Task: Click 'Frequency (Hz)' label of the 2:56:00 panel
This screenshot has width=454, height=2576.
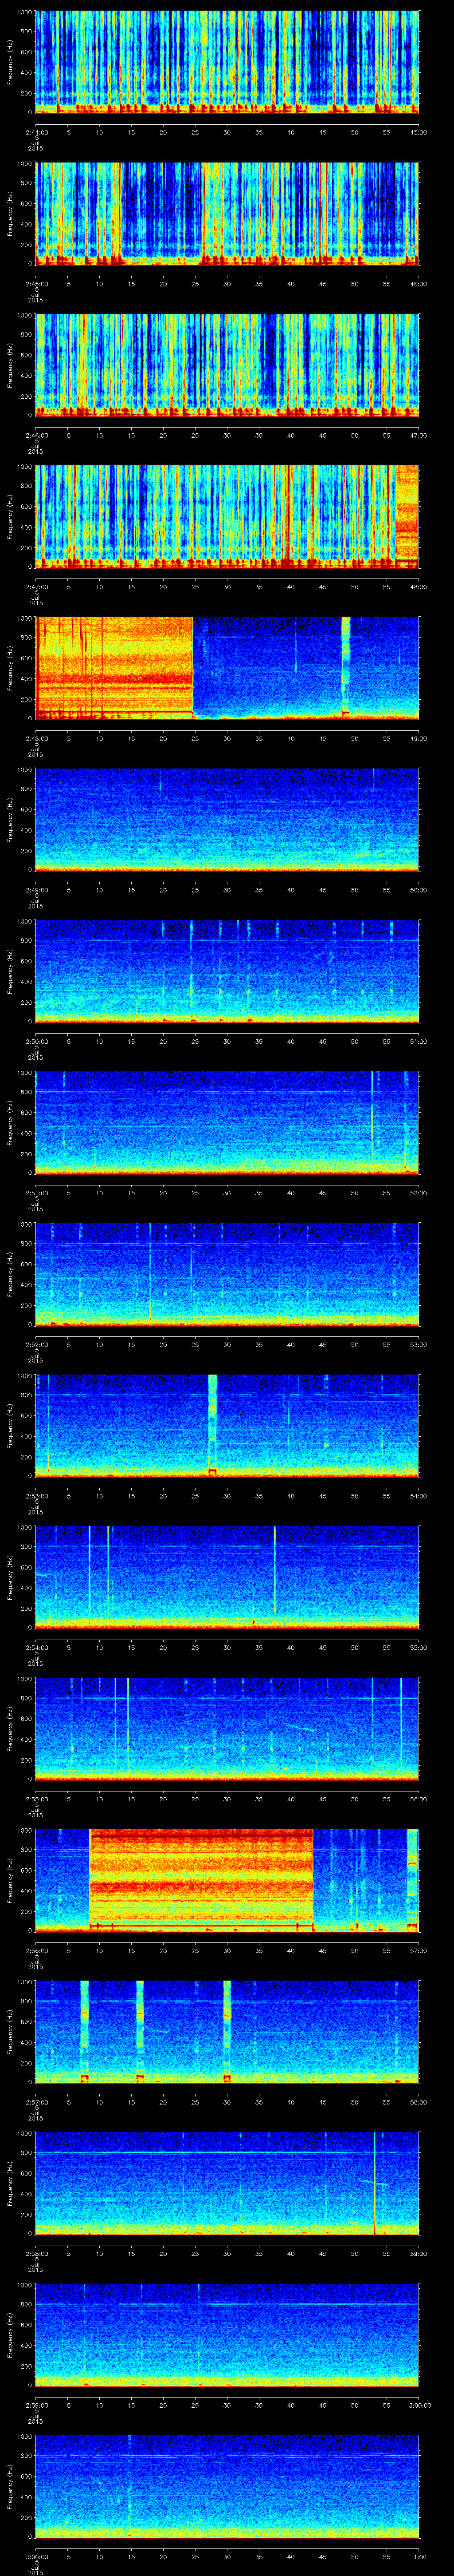Action: (x=10, y=1880)
